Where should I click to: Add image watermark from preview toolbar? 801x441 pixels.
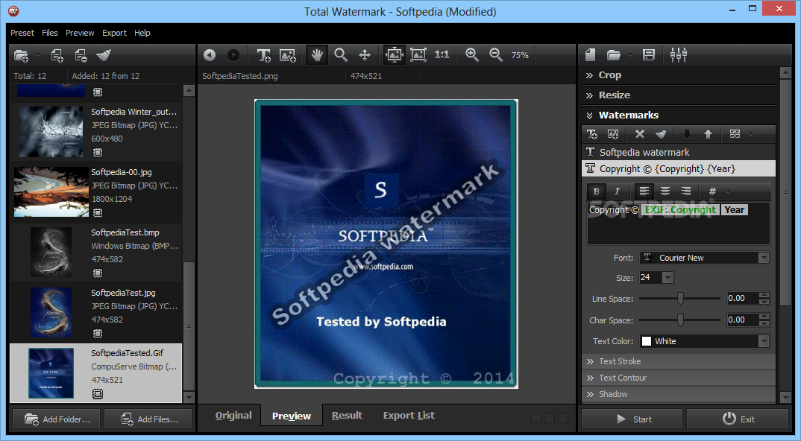288,55
